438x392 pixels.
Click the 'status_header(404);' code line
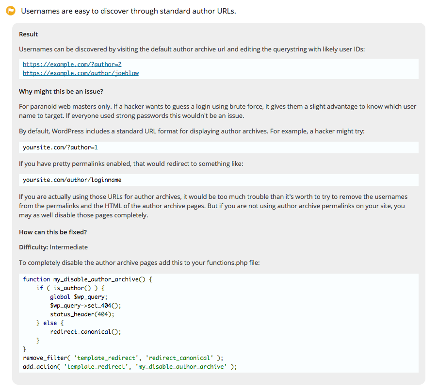pyautogui.click(x=82, y=314)
